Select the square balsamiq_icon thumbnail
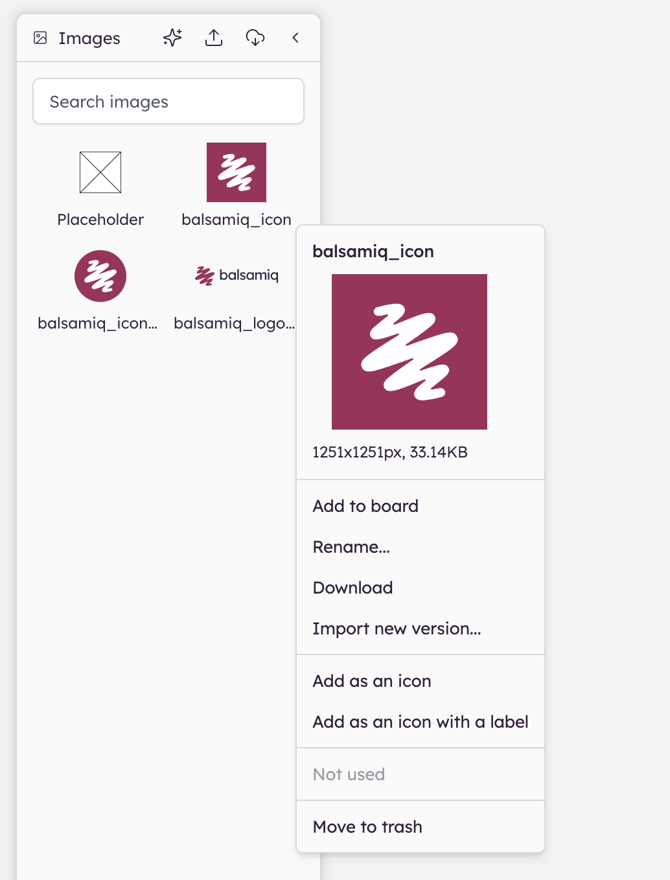The image size is (670, 880). click(237, 172)
